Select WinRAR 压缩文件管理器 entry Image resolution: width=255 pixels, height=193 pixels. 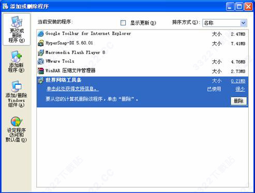[x=142, y=71]
